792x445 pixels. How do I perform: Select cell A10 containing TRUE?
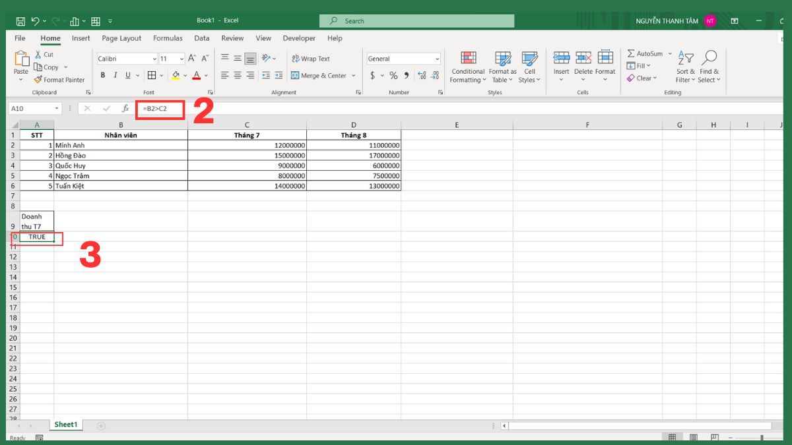point(37,238)
